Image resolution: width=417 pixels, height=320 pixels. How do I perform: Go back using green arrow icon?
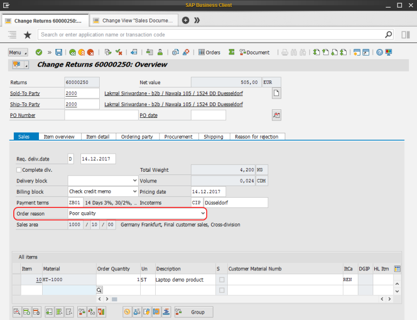pyautogui.click(x=73, y=52)
